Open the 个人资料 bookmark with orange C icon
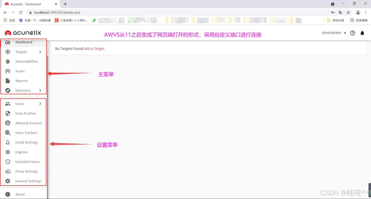The image size is (371, 199). click(x=71, y=20)
